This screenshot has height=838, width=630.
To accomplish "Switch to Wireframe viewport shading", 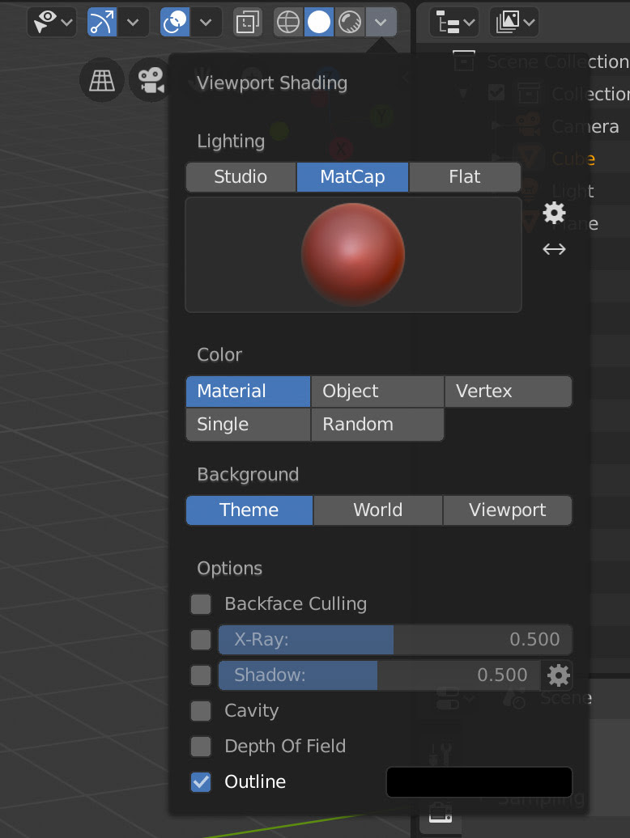I will click(x=288, y=22).
